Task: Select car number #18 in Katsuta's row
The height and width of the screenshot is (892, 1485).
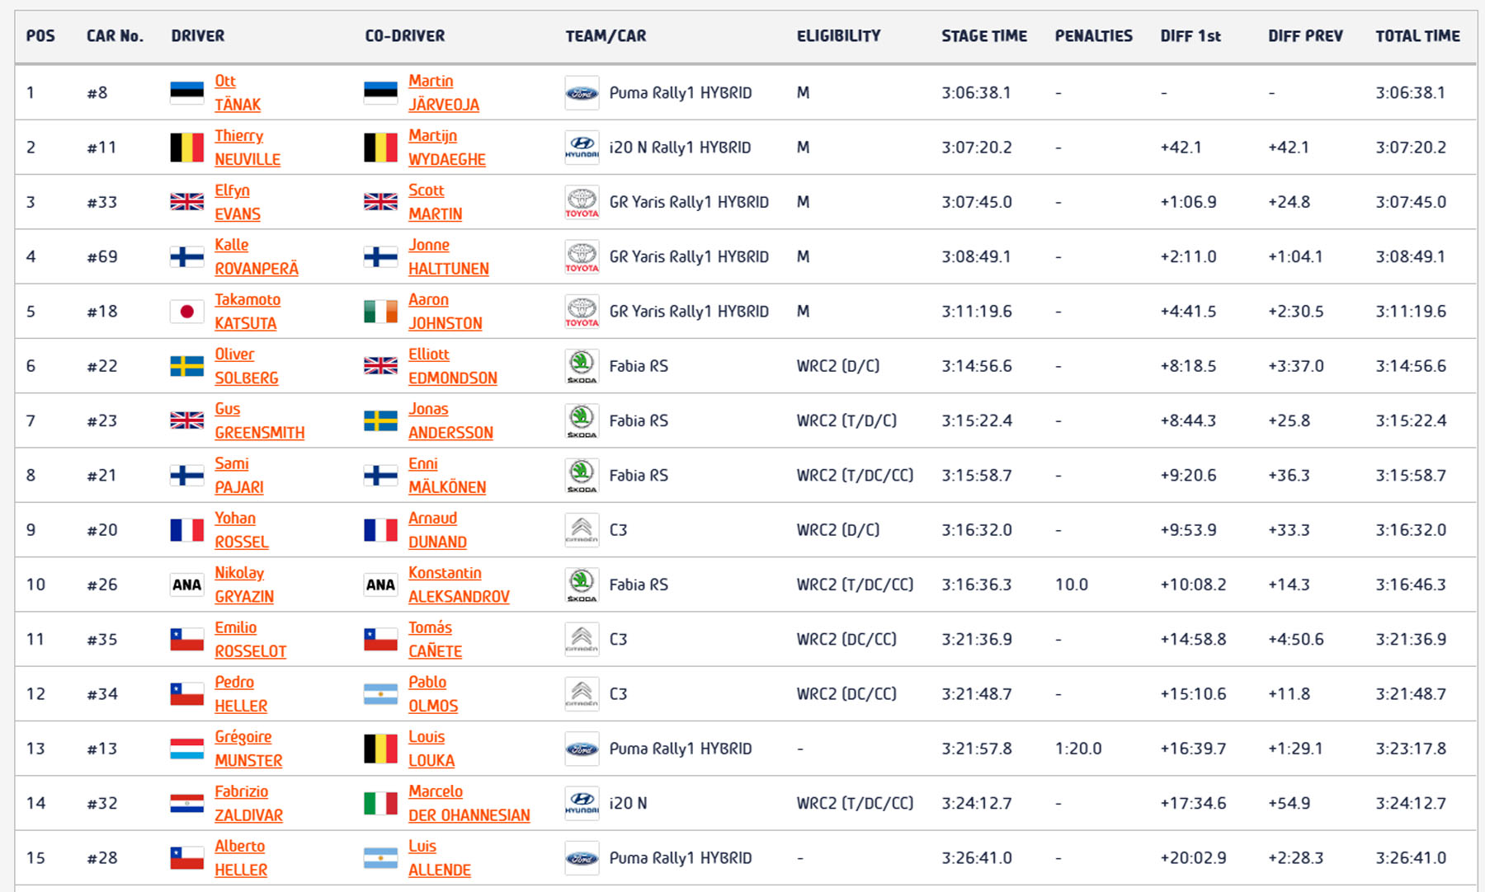Action: (102, 311)
